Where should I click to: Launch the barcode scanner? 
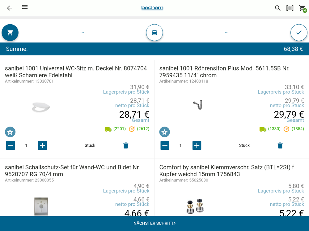(x=290, y=8)
